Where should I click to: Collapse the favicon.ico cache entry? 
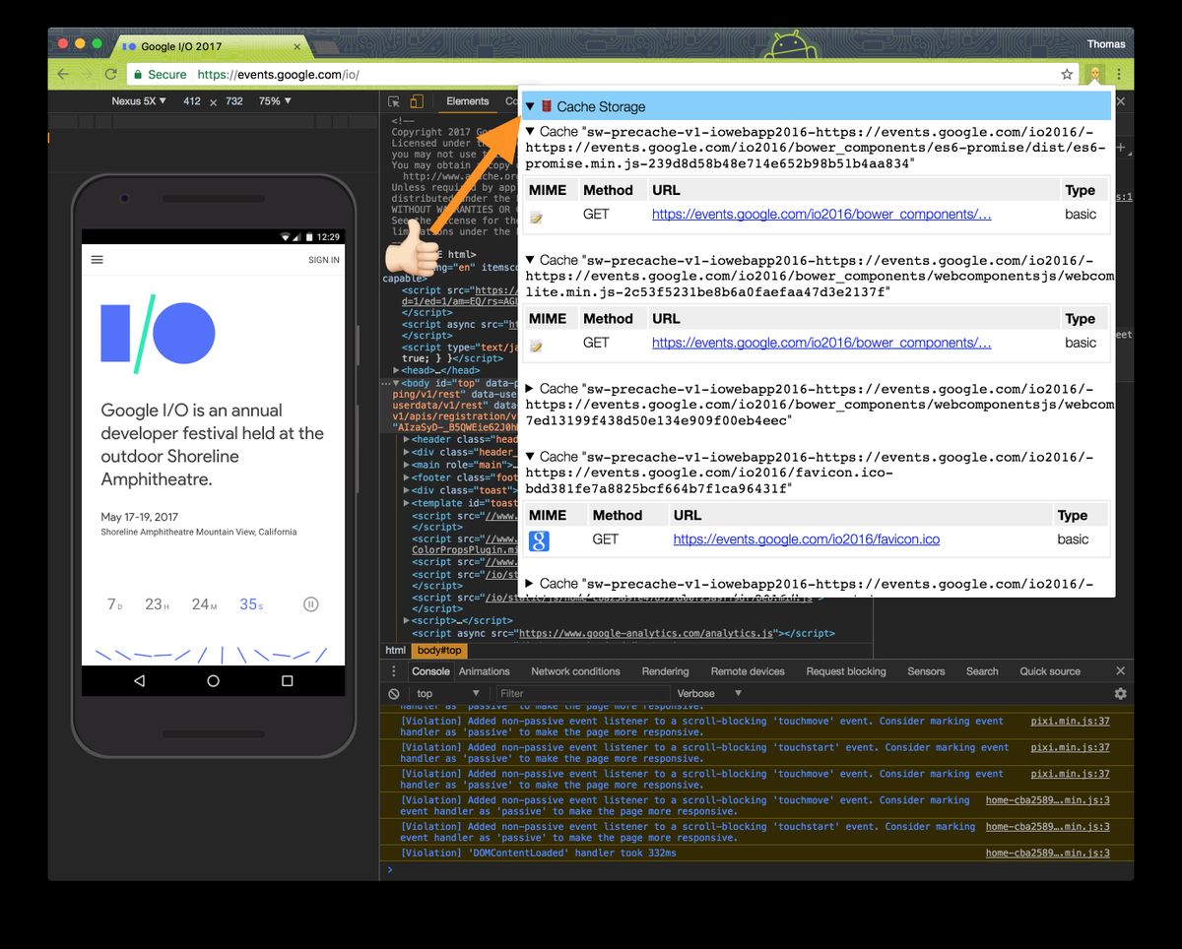531,457
